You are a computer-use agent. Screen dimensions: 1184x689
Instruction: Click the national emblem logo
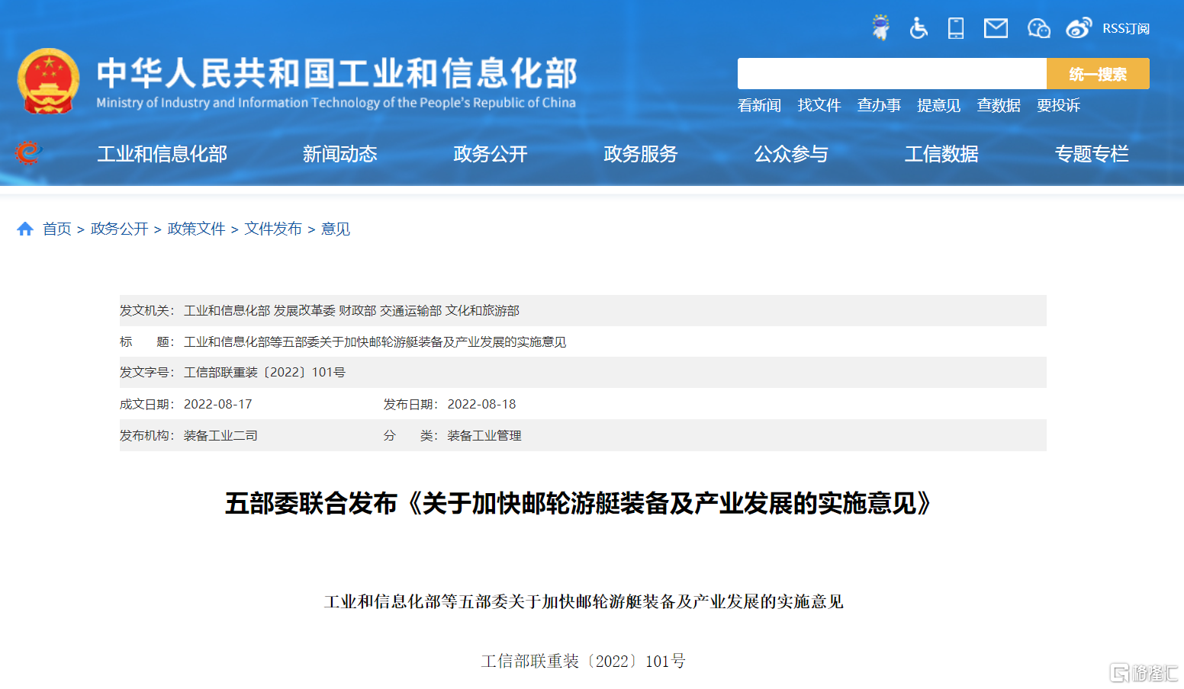point(48,81)
